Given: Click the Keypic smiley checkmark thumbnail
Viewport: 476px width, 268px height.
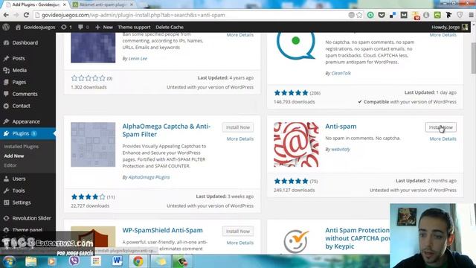Looking at the screenshot, I should pyautogui.click(x=296, y=240).
